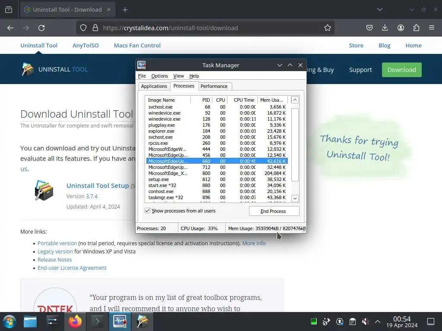Switch to Firefox in the taskbar
The image size is (442, 331).
point(75,322)
